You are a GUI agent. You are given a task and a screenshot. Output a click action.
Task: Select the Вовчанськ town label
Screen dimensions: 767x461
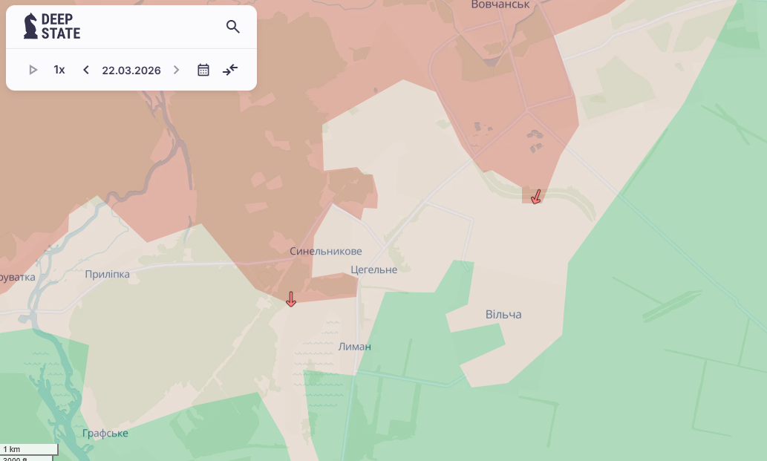(500, 5)
